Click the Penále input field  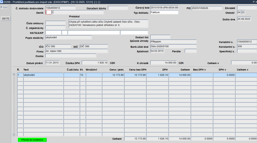click(x=191, y=51)
